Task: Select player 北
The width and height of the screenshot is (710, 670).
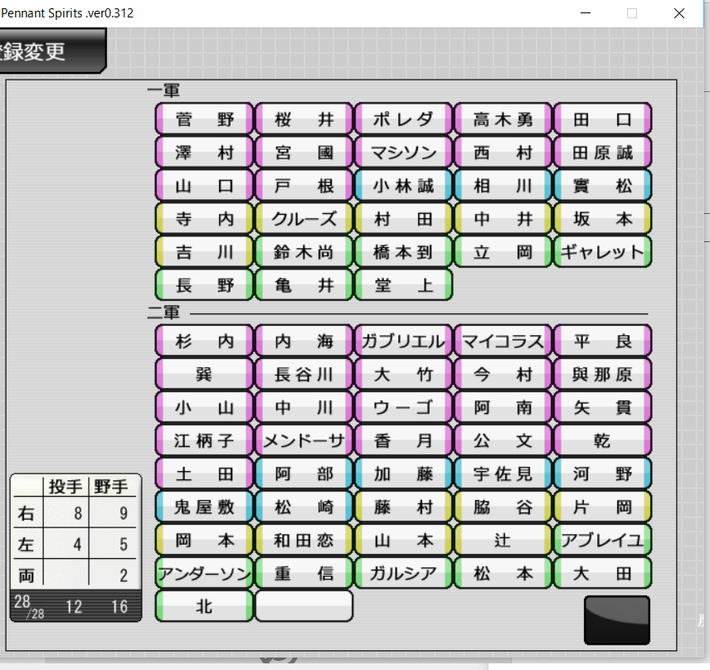Action: click(204, 607)
